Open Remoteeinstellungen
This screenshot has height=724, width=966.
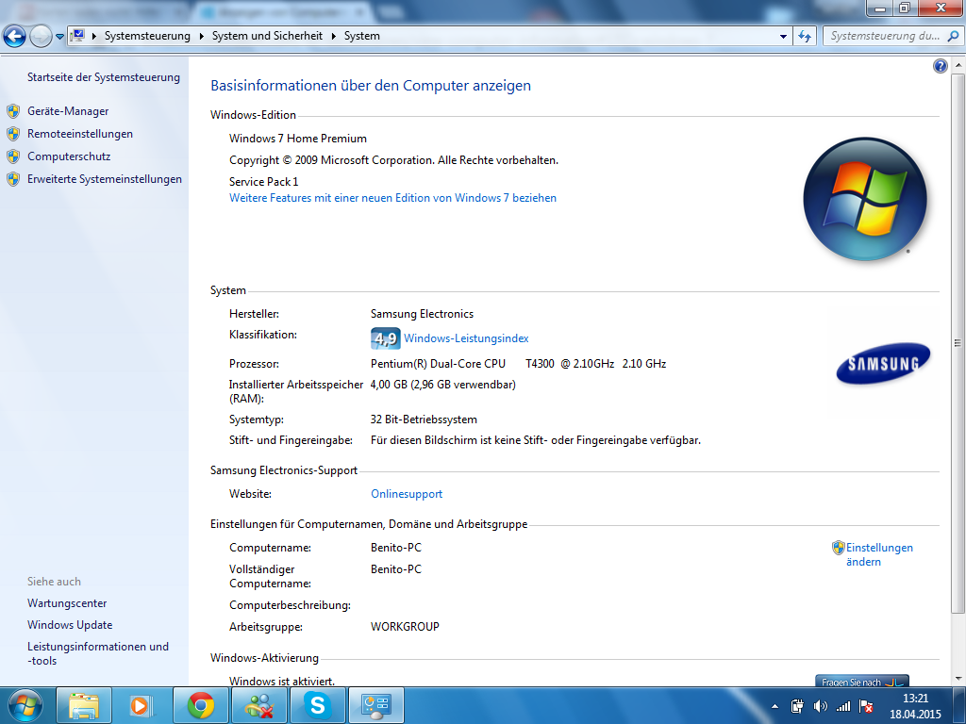(80, 134)
